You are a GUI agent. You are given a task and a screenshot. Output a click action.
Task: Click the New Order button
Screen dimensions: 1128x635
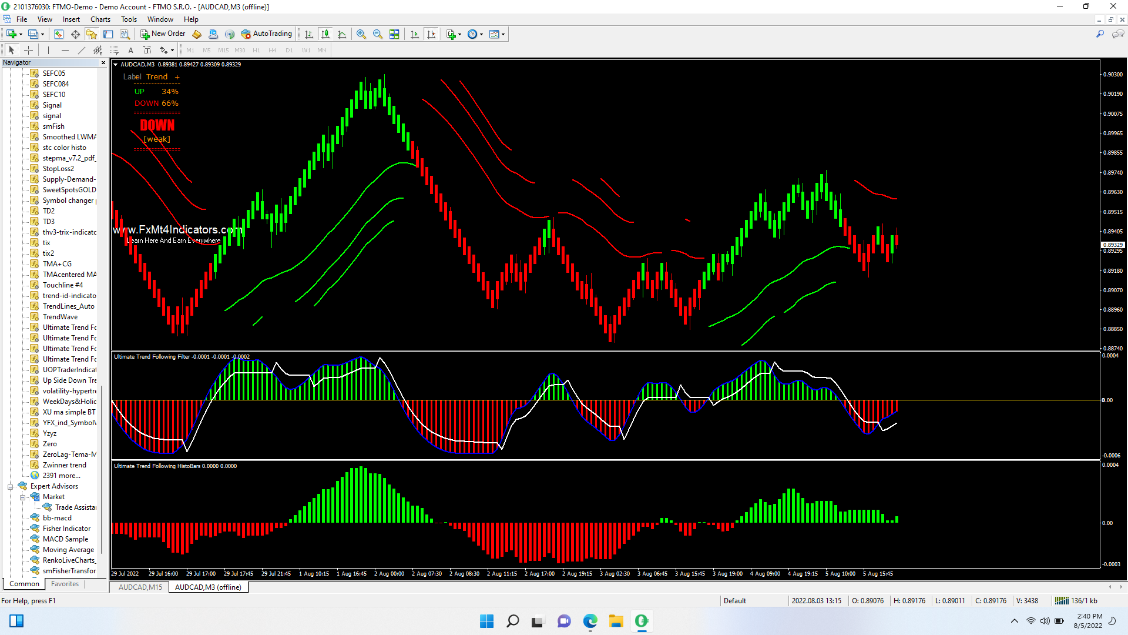163,34
